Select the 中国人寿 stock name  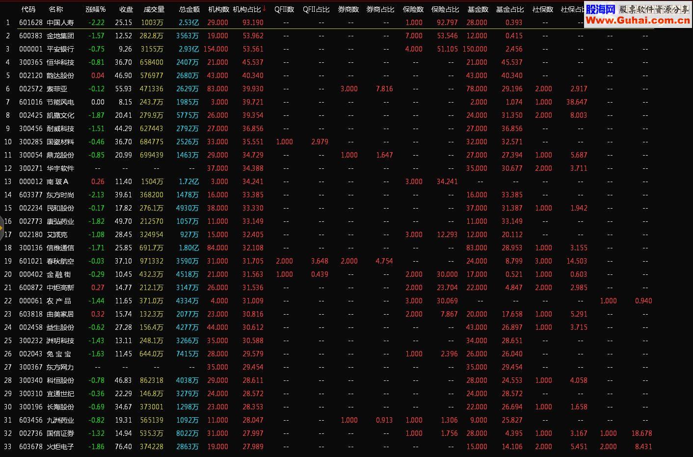point(60,23)
